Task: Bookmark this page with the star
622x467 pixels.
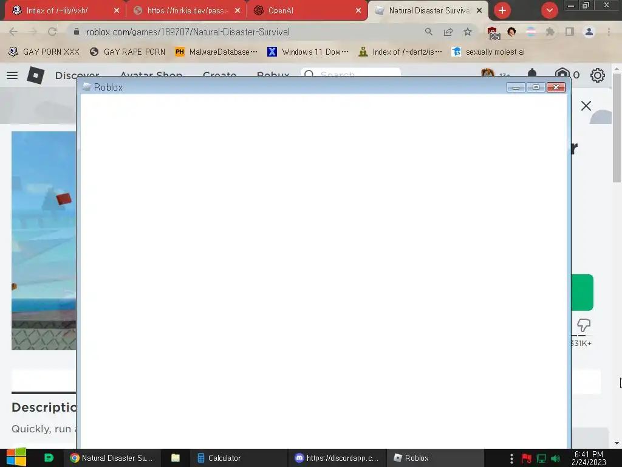Action: [x=468, y=32]
